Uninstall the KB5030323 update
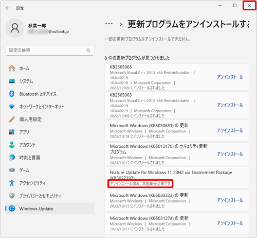The height and width of the screenshot is (238, 257). pyautogui.click(x=230, y=200)
